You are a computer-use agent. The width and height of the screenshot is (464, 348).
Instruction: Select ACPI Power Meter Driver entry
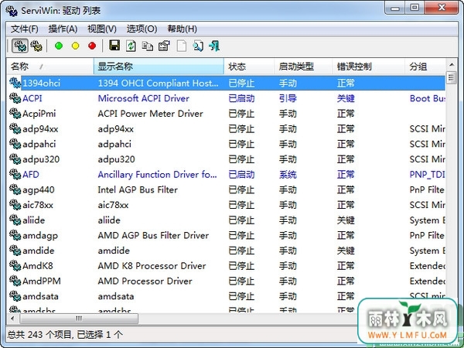(x=150, y=114)
